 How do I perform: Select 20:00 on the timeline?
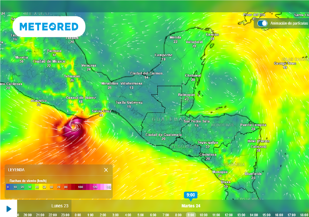(x=27, y=215)
